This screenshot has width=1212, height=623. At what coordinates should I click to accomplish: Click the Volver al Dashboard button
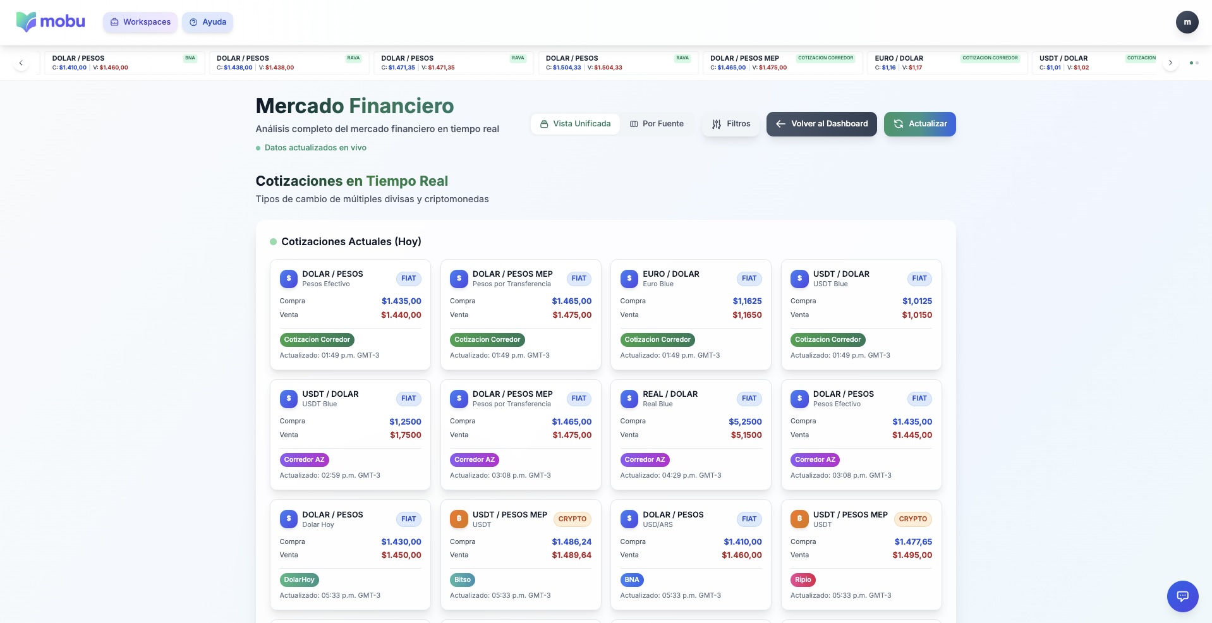821,124
